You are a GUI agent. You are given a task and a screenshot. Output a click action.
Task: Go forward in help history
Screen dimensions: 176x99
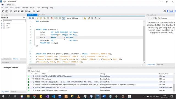[151, 18]
